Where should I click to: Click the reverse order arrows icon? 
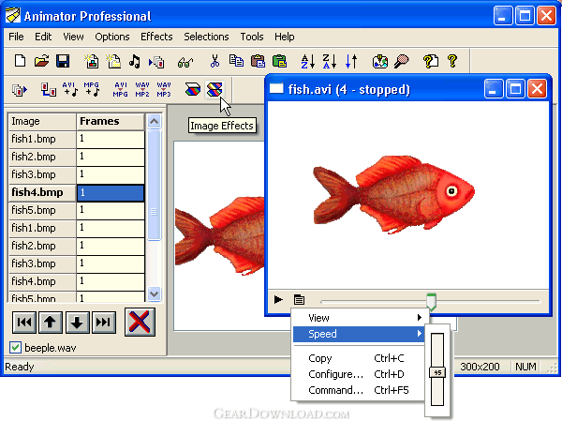pyautogui.click(x=351, y=61)
